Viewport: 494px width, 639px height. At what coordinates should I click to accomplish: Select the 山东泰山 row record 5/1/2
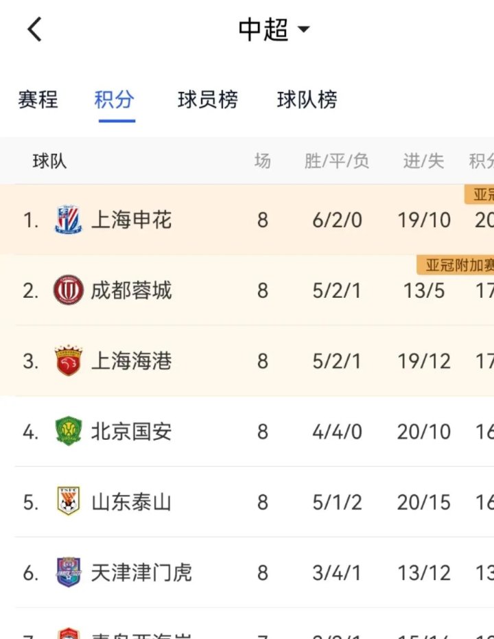point(337,502)
